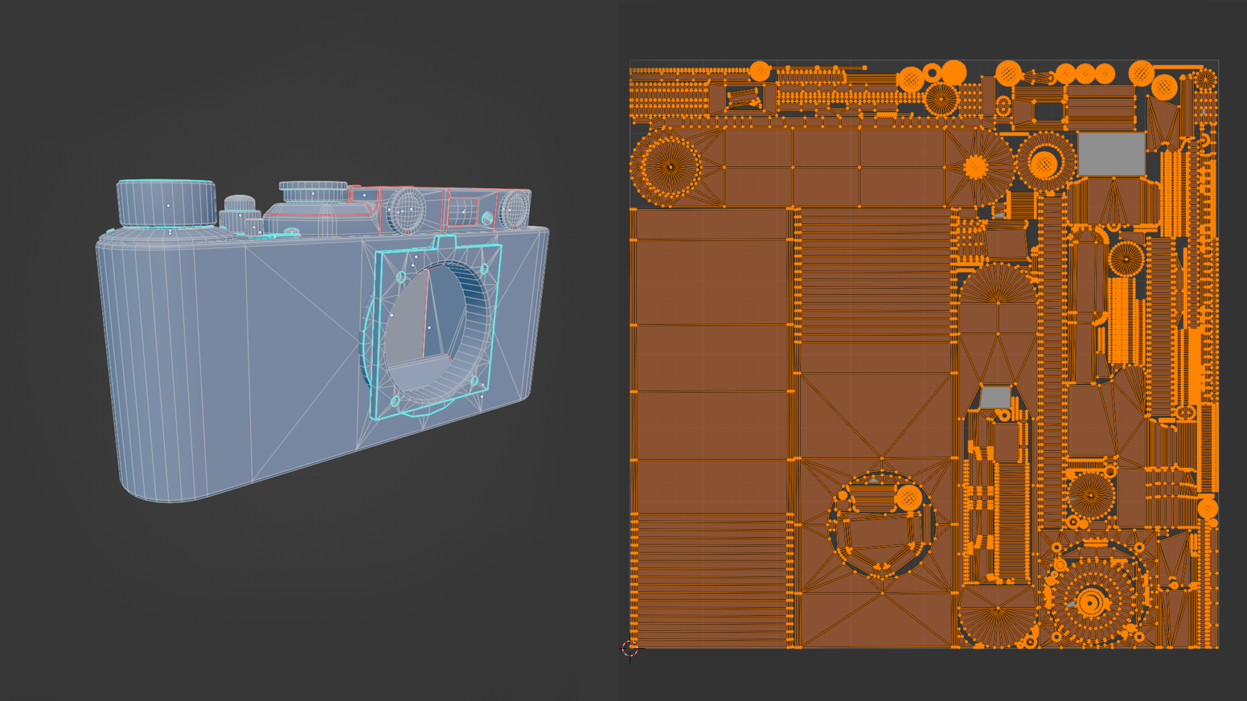Select the solid orange circle at UV top-left
Screen dimensions: 1247x701
759,71
